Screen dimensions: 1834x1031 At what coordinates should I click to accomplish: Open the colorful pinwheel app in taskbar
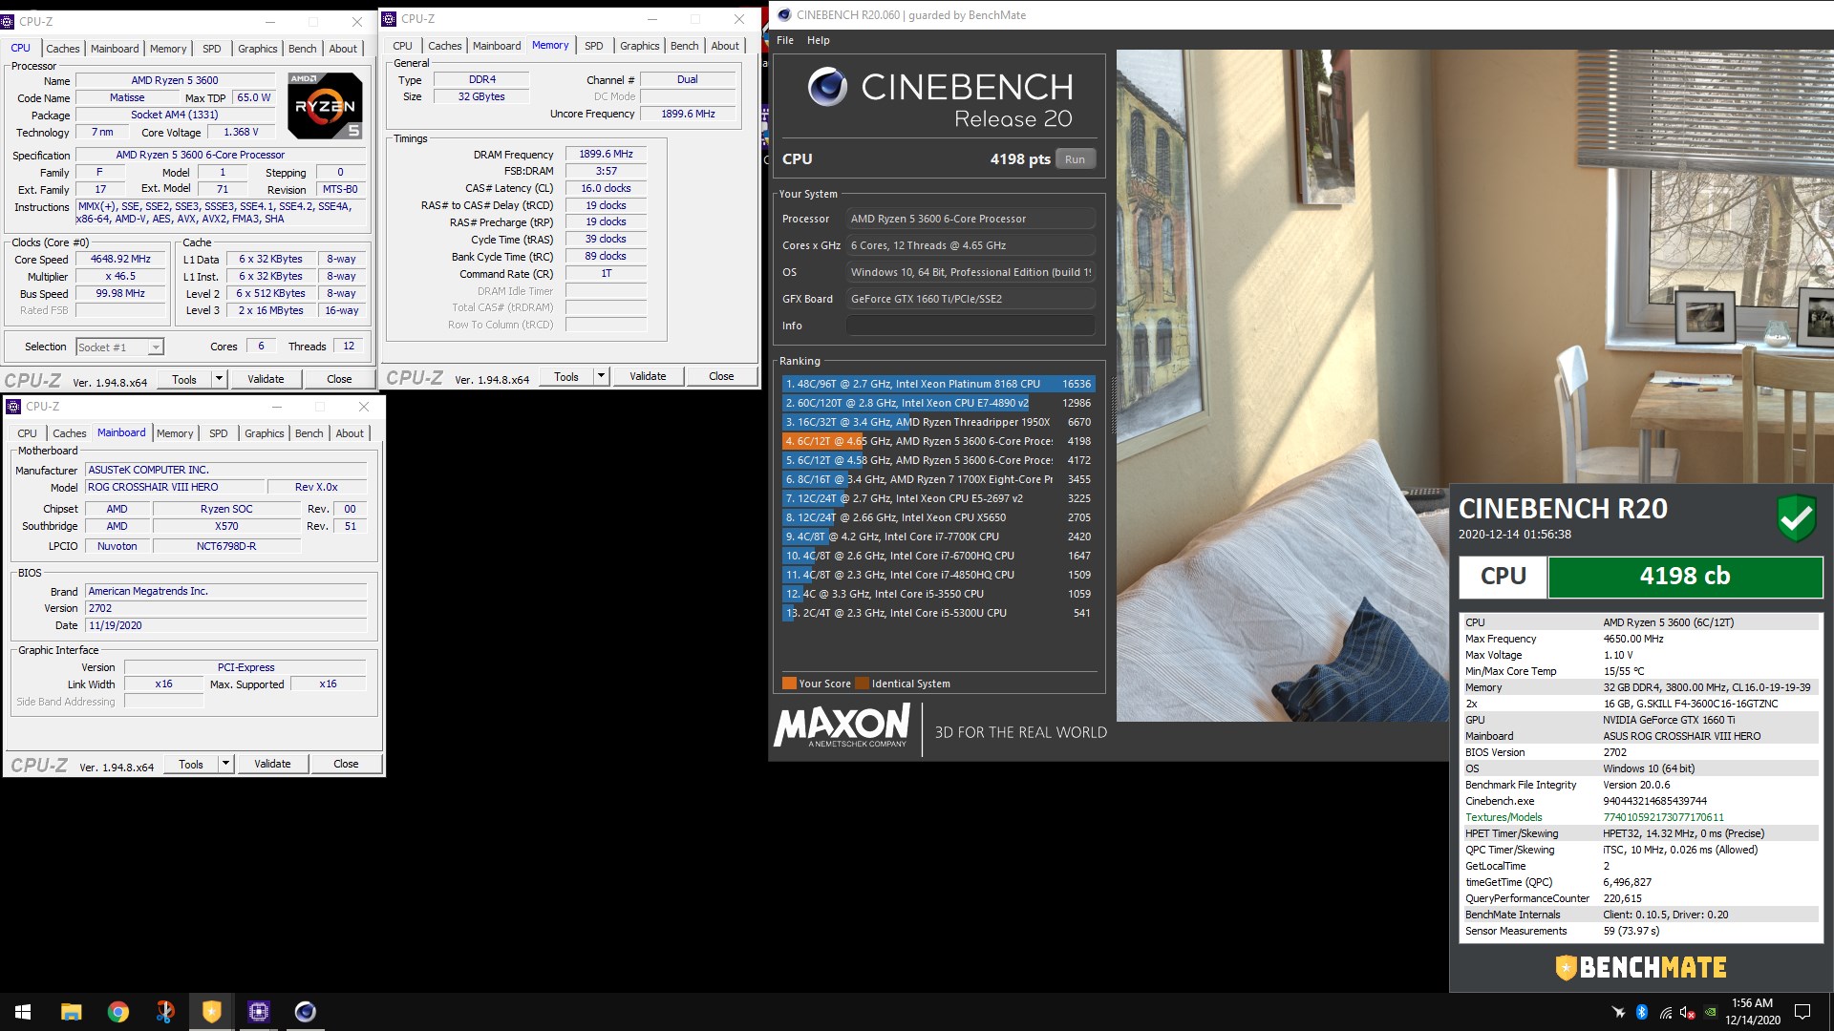click(164, 1012)
